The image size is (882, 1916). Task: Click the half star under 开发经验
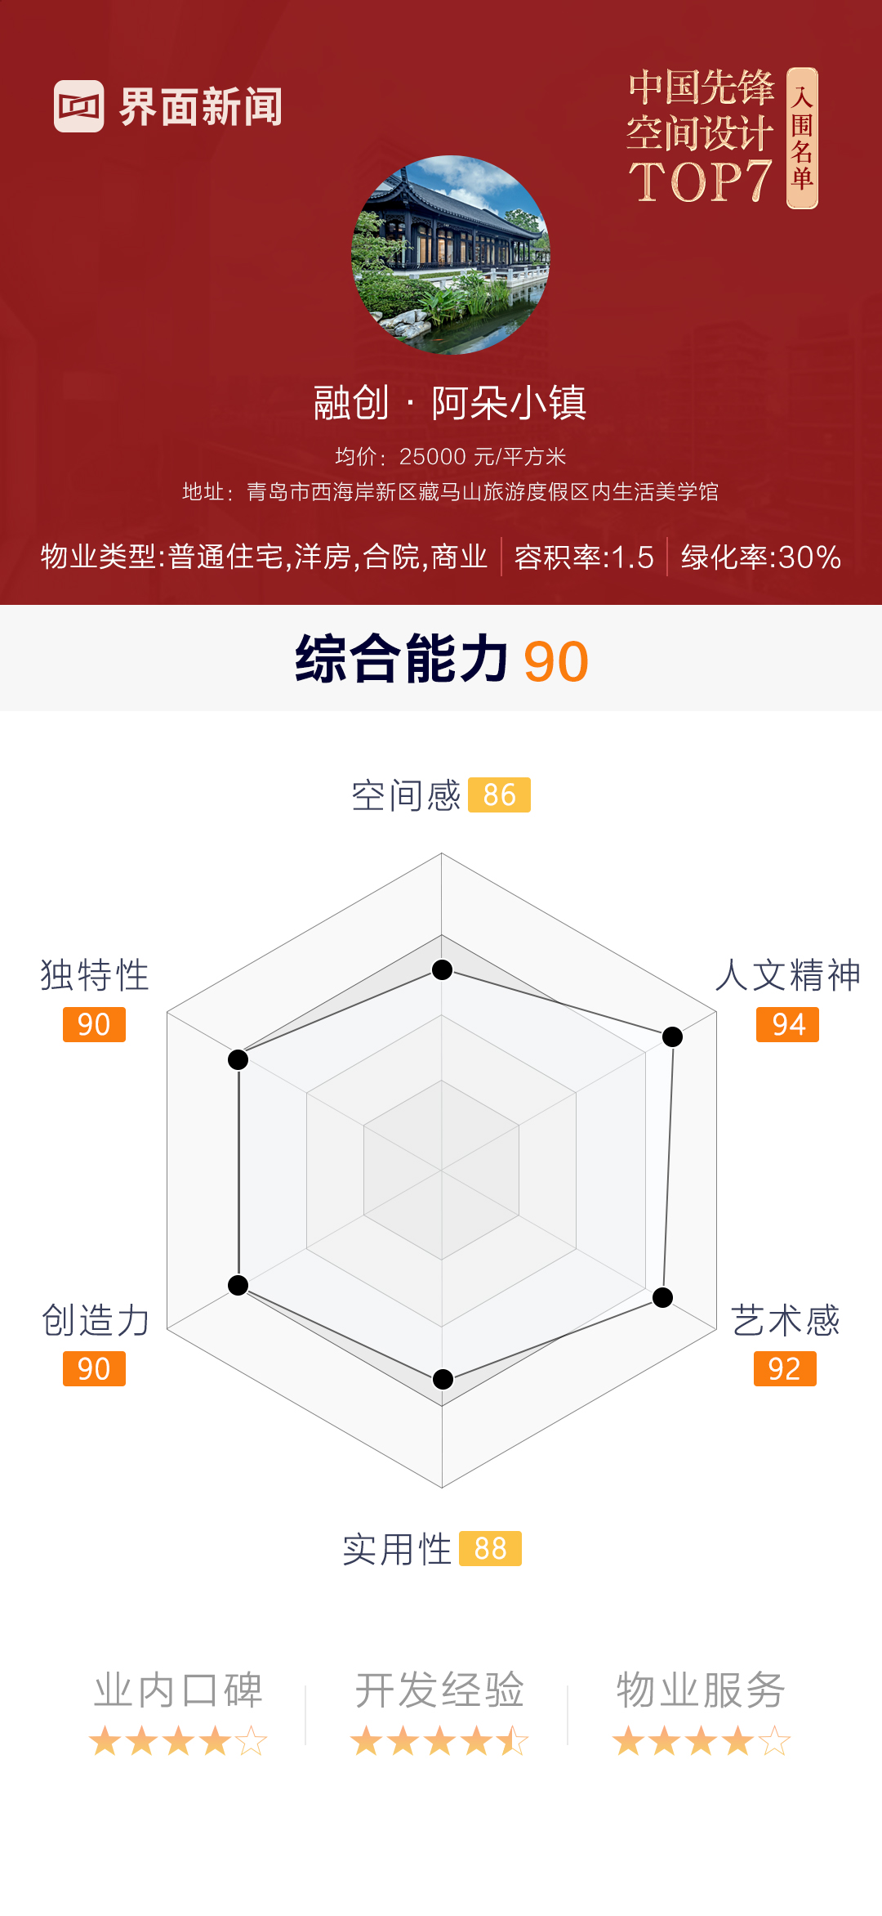tap(513, 1741)
